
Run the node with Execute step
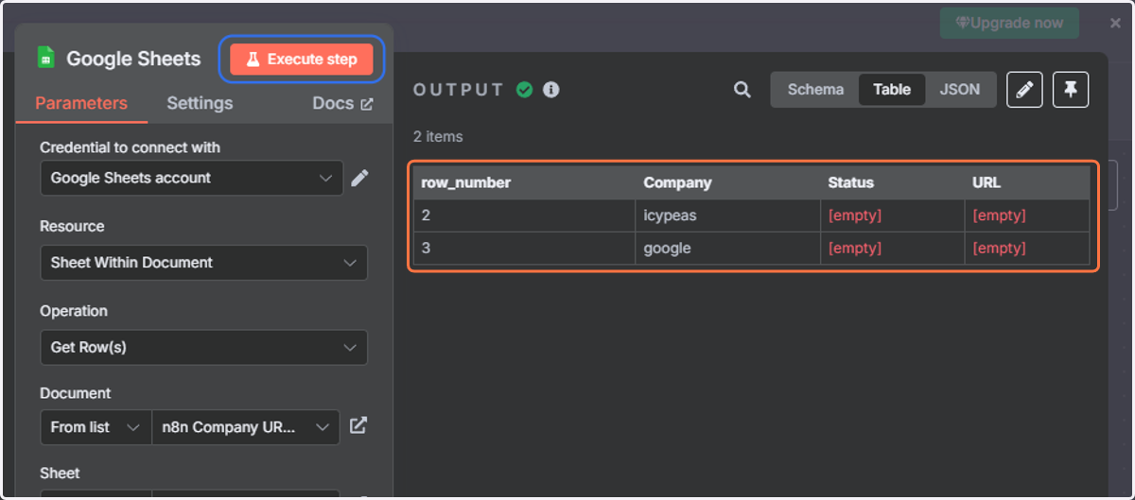tap(302, 60)
